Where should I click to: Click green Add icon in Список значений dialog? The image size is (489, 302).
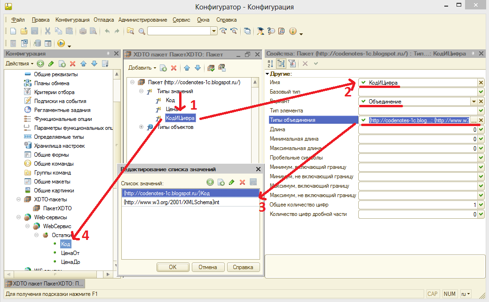pos(210,182)
